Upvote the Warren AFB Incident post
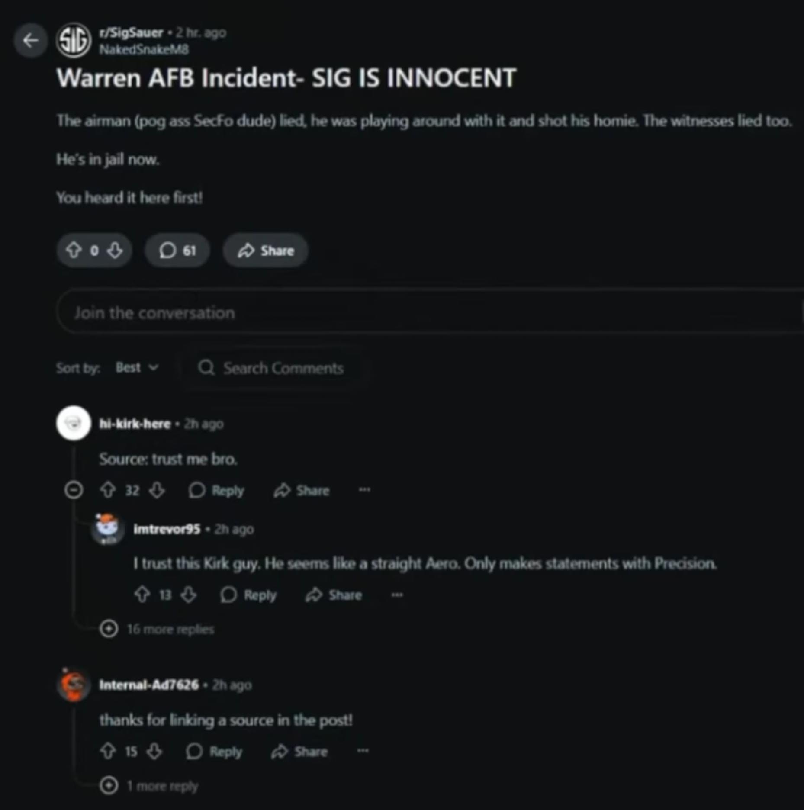804x810 pixels. (x=74, y=250)
